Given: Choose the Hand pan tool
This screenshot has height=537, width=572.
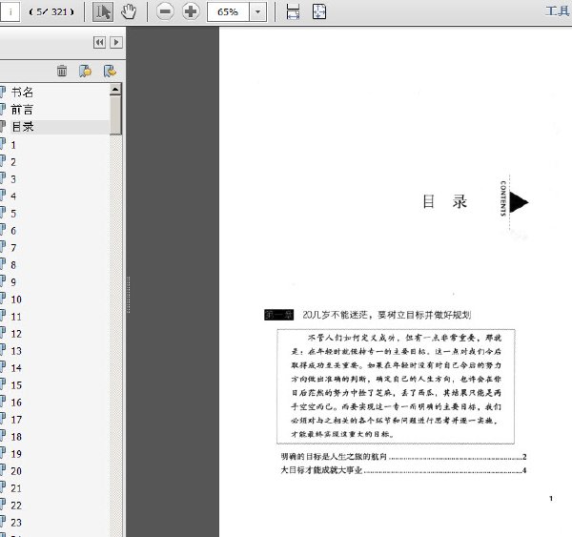Looking at the screenshot, I should 129,11.
